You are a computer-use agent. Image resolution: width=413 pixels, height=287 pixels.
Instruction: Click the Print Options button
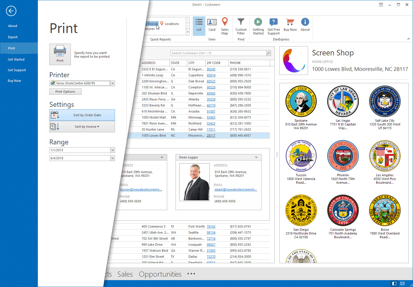coord(65,91)
